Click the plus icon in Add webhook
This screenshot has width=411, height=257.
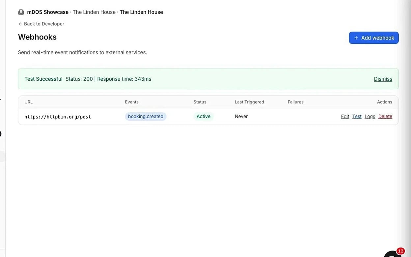(356, 38)
